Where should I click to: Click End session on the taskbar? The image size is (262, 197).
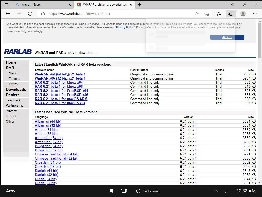[x=148, y=191]
